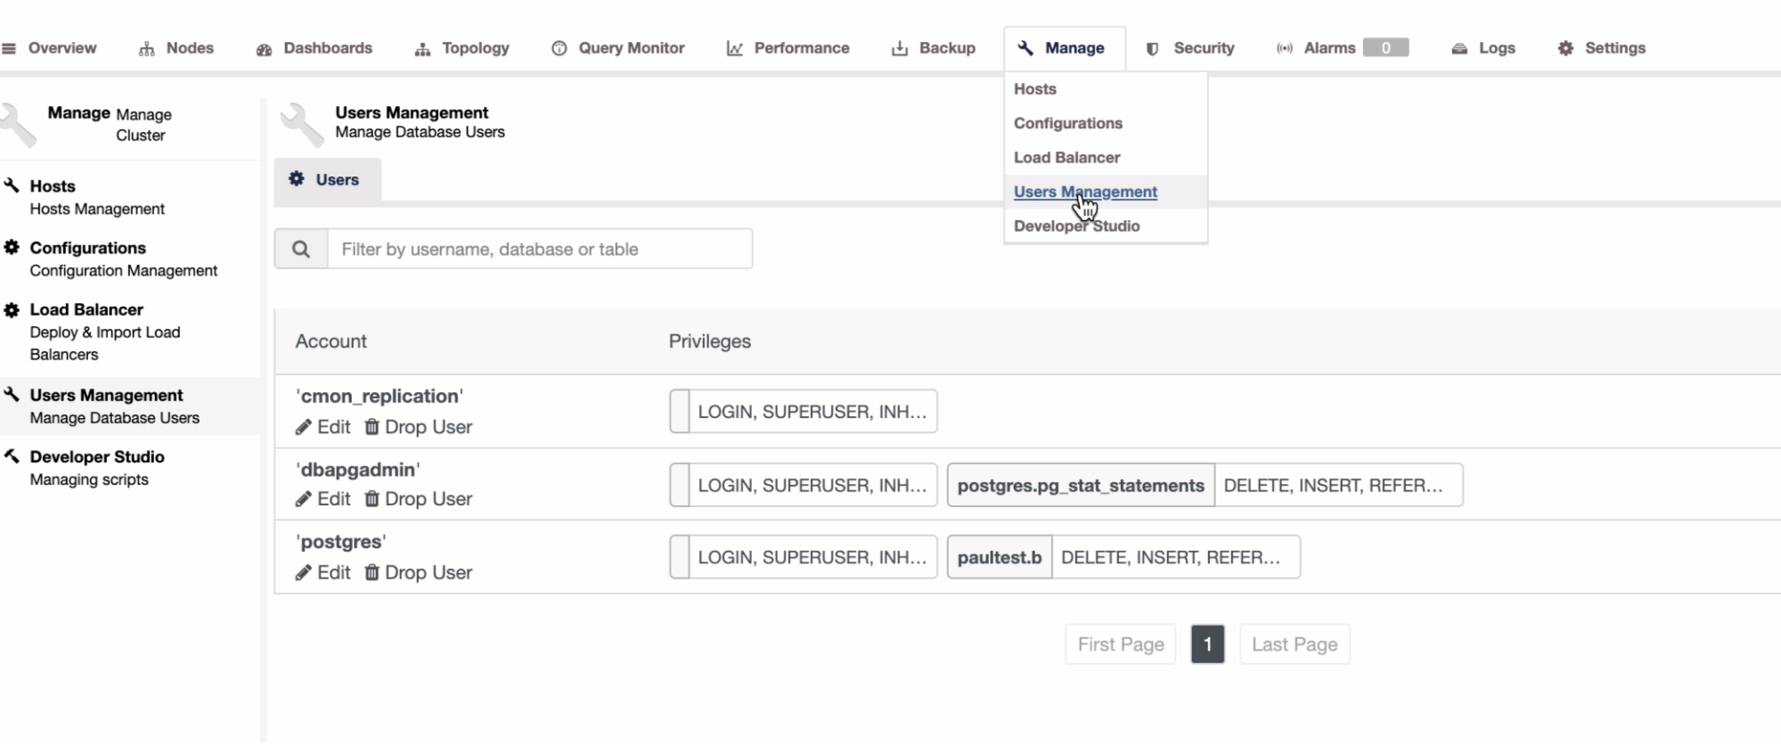Click the paultest.b privilege label
This screenshot has width=1781, height=744.
1000,557
